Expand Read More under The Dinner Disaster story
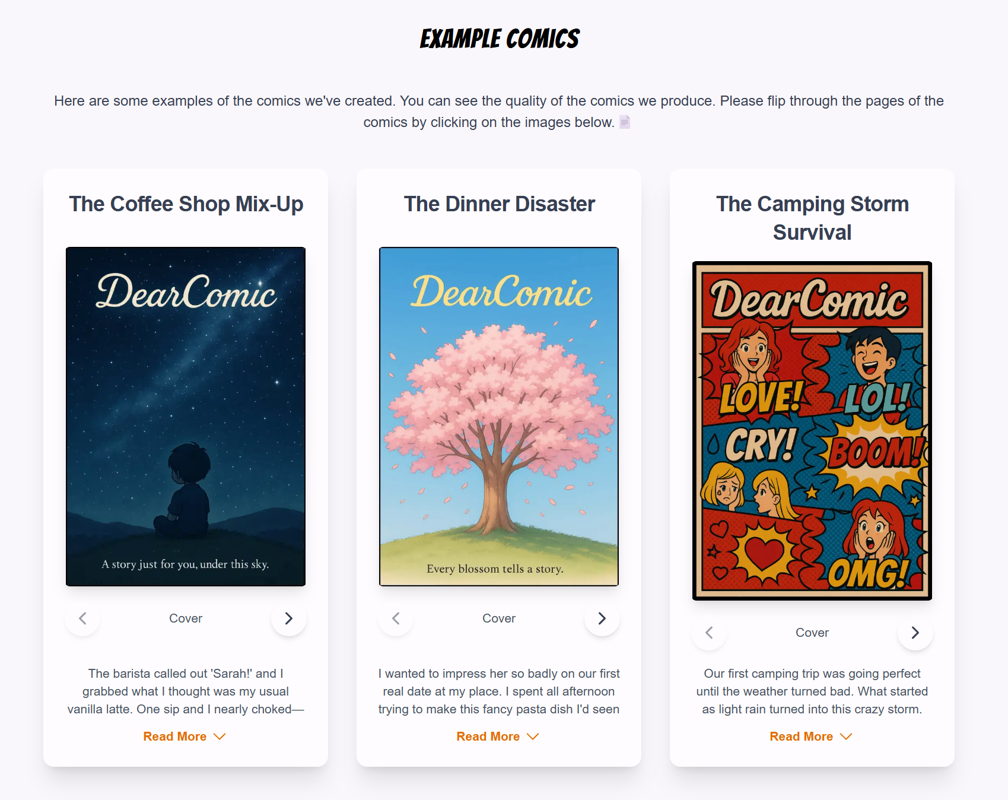This screenshot has height=800, width=1008. click(x=498, y=736)
